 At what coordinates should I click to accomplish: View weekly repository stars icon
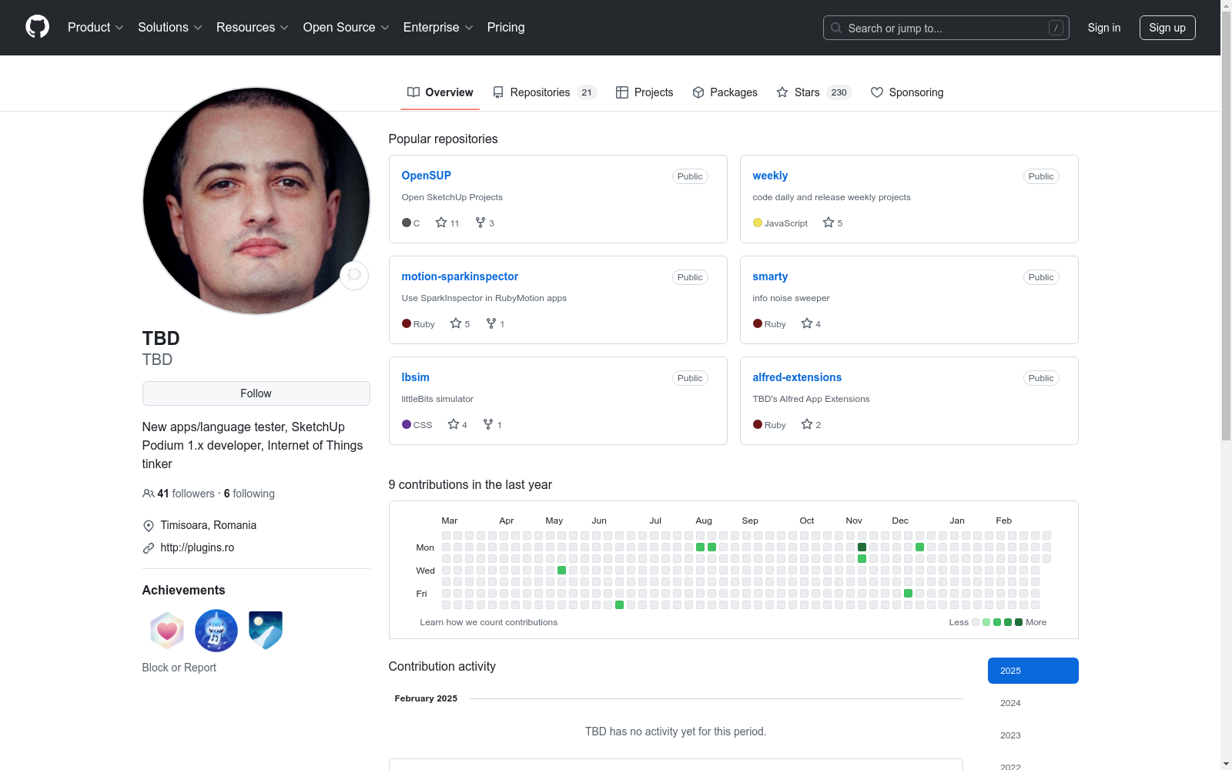[x=829, y=223]
